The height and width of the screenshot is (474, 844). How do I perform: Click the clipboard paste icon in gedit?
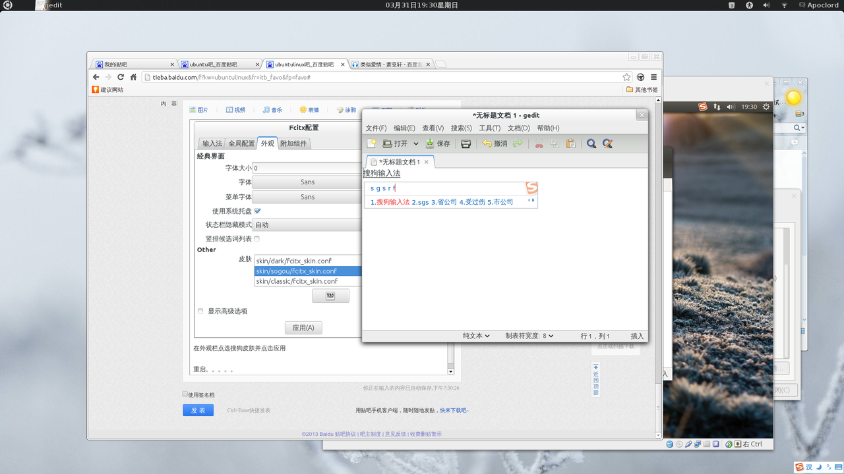tap(571, 144)
